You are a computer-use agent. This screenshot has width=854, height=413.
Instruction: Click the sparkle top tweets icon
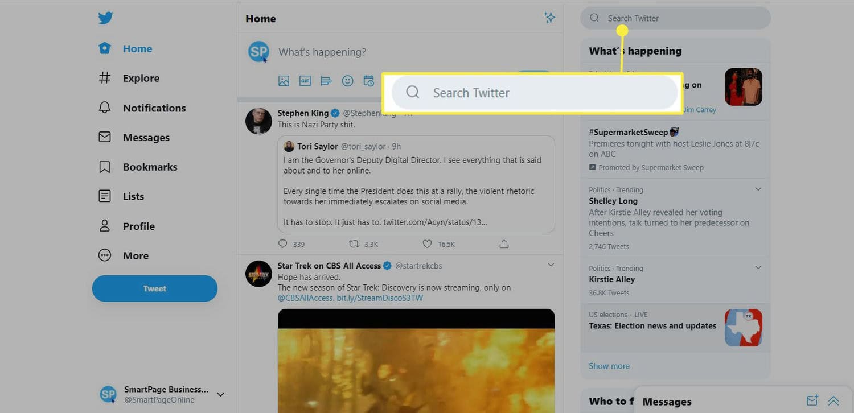[549, 18]
